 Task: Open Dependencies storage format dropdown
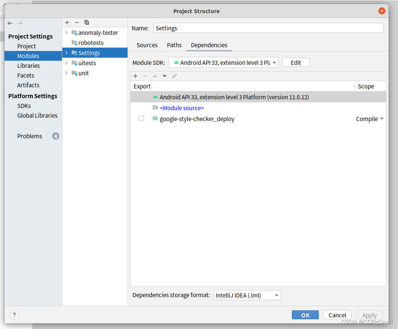click(x=247, y=295)
